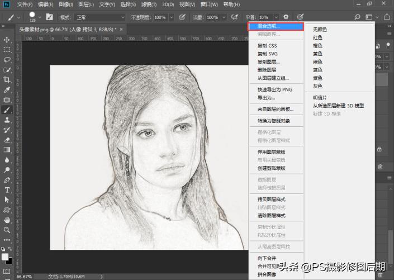Screen dimensions: 394x280
Task: Select the Gradient tool
Action: pyautogui.click(x=7, y=150)
